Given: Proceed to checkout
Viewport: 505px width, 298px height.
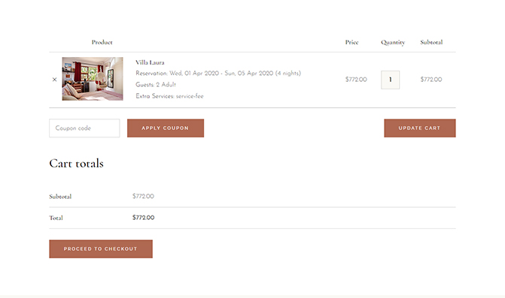Looking at the screenshot, I should (x=101, y=249).
